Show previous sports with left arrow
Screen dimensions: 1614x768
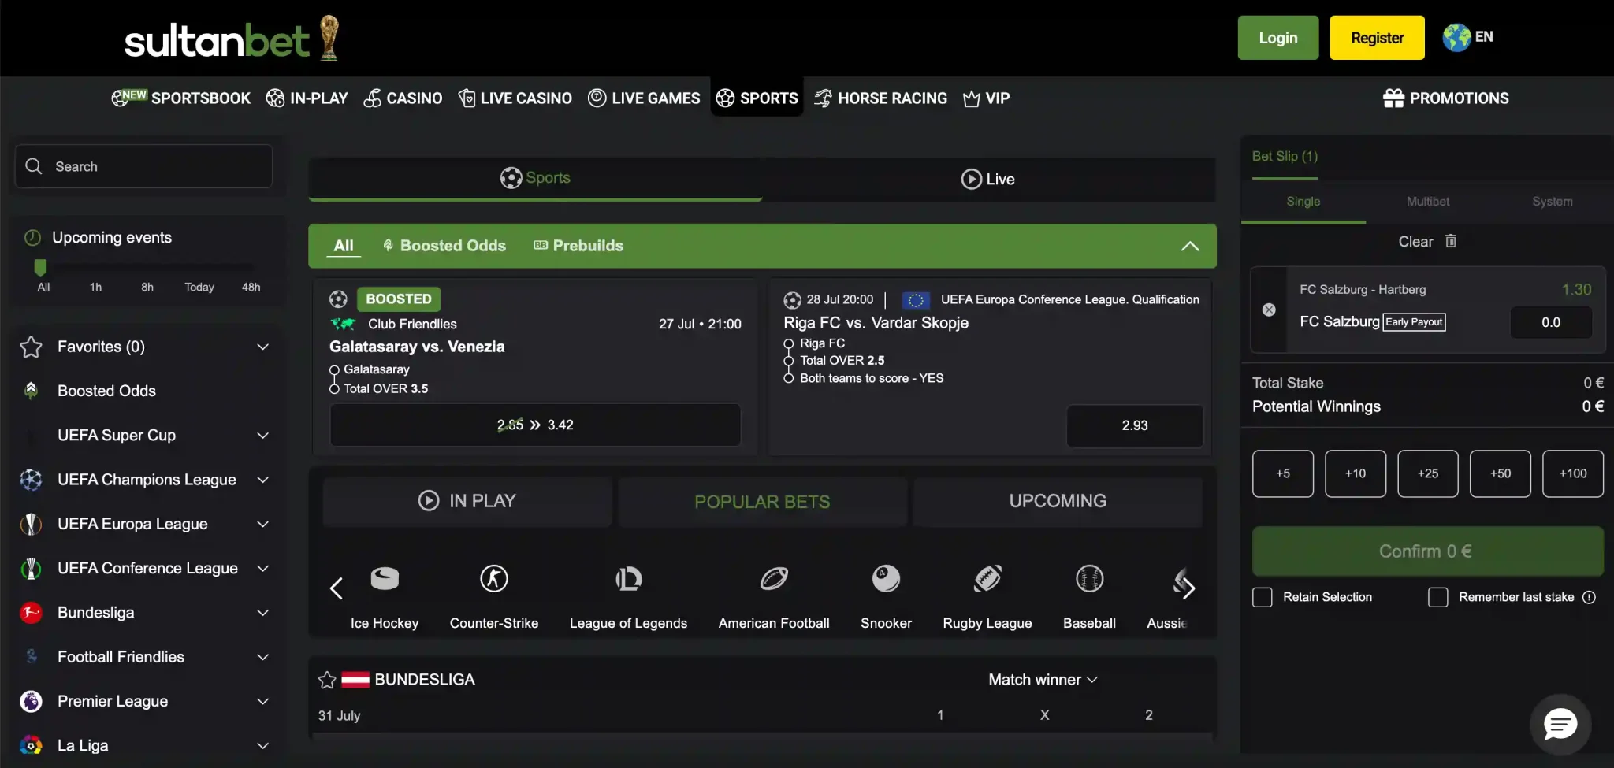click(x=337, y=588)
